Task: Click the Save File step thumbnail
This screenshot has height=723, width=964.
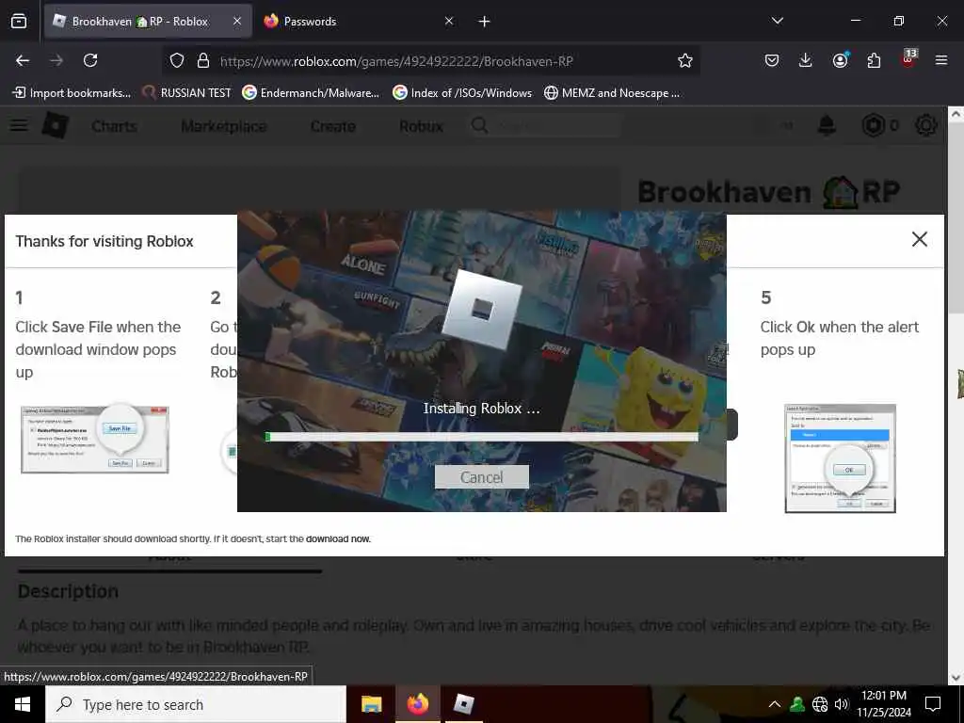Action: [95, 439]
